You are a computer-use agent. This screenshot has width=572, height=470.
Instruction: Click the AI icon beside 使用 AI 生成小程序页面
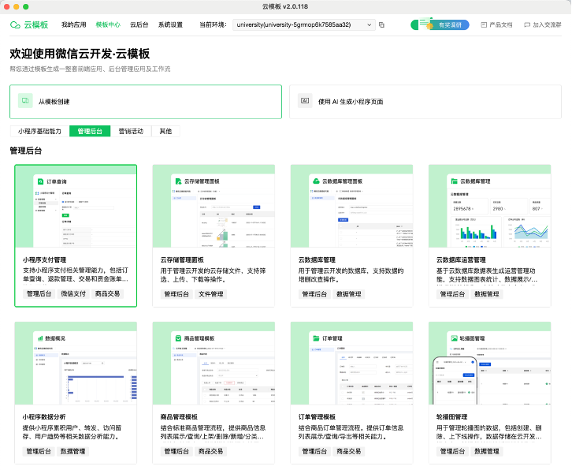tap(305, 101)
